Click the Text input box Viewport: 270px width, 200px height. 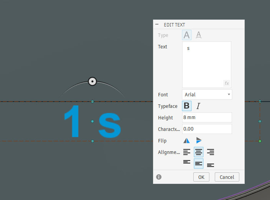[x=207, y=64]
